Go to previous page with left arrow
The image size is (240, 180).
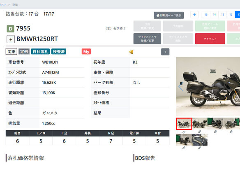coord(194,14)
